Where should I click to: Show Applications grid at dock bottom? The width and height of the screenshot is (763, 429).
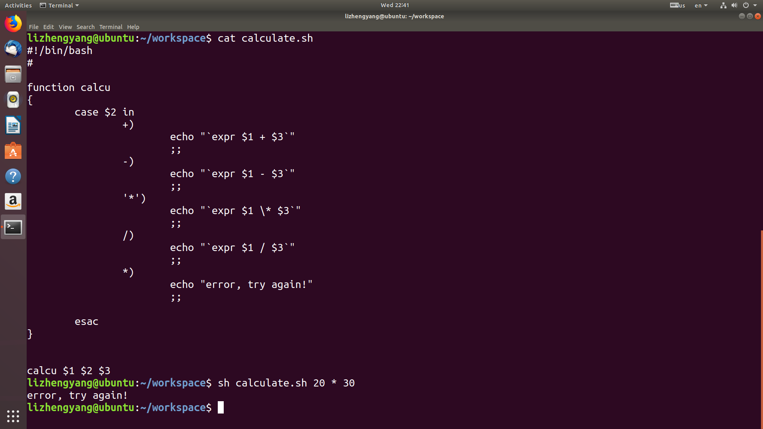pos(13,416)
